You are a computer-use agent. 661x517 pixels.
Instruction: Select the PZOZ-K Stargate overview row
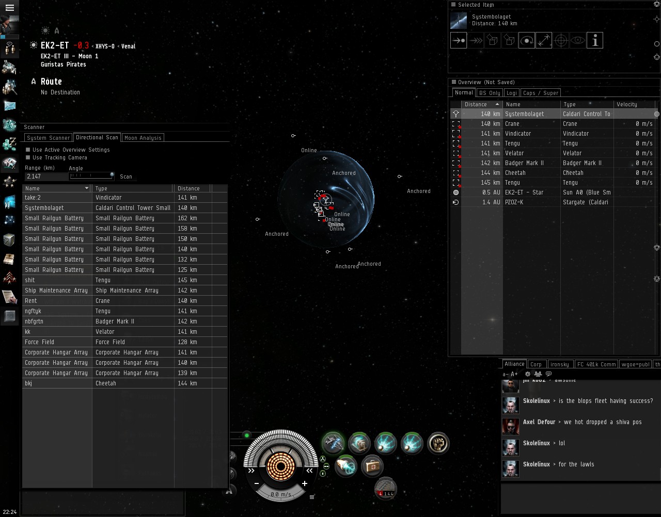(x=554, y=202)
